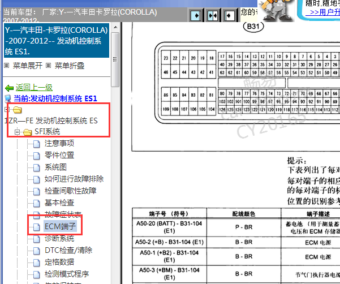The height and width of the screenshot is (284, 340).
Task: Click document icon beside 基本检查
Action: [x=37, y=203]
